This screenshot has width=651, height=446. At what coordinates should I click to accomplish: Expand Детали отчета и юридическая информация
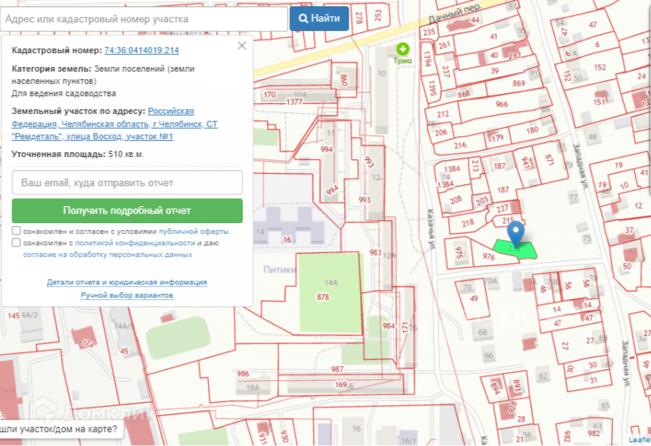pos(127,282)
